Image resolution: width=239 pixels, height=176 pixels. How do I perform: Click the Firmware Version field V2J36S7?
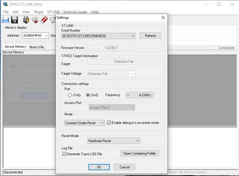(x=111, y=48)
